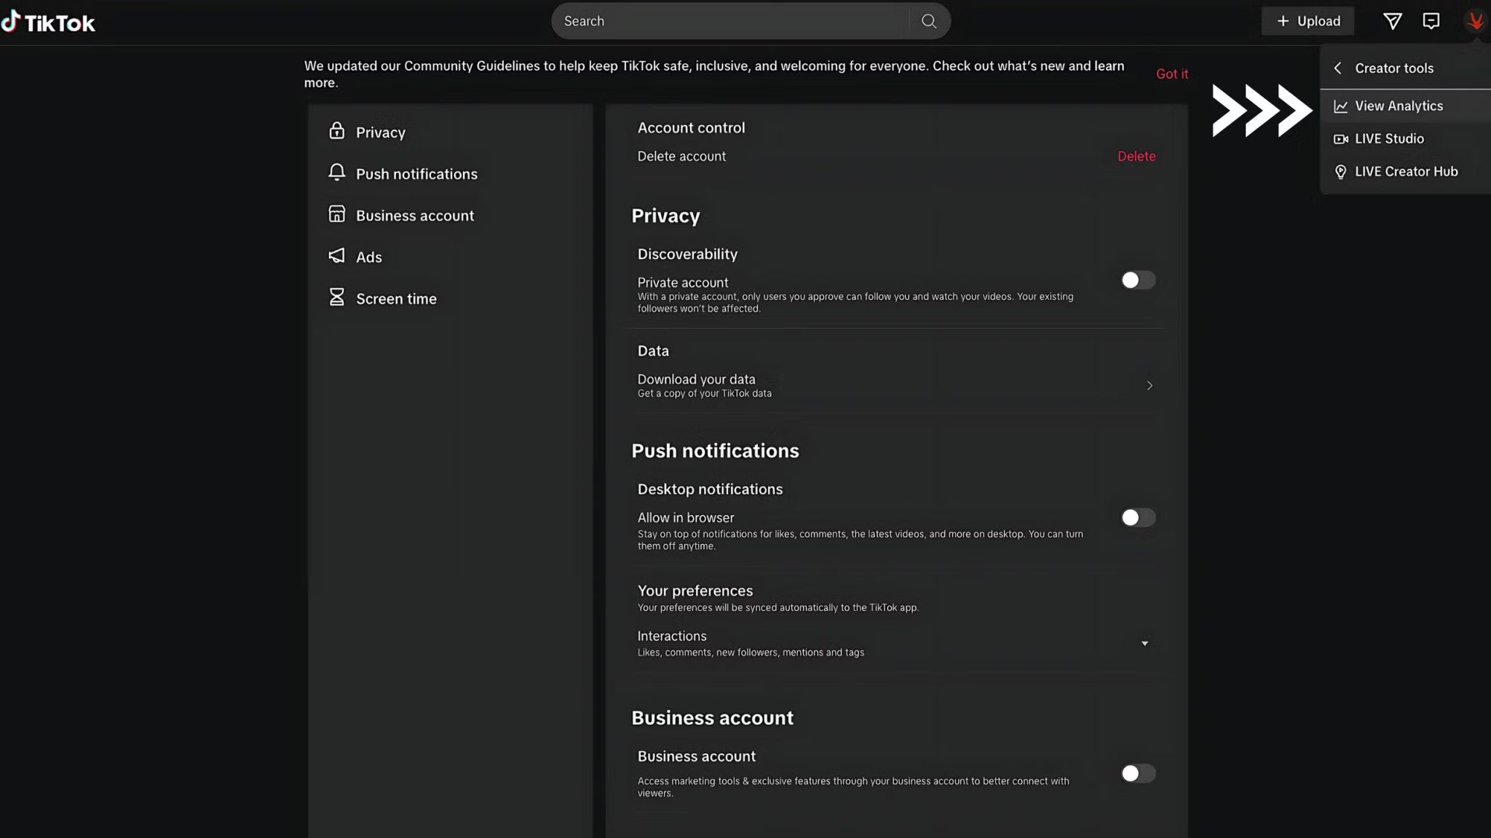This screenshot has width=1491, height=838.
Task: Click the search magnifier icon
Action: click(x=928, y=21)
